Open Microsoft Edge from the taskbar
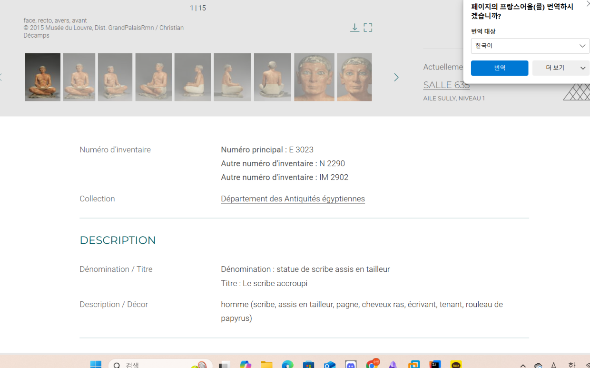Viewport: 590px width, 368px height. click(x=287, y=365)
